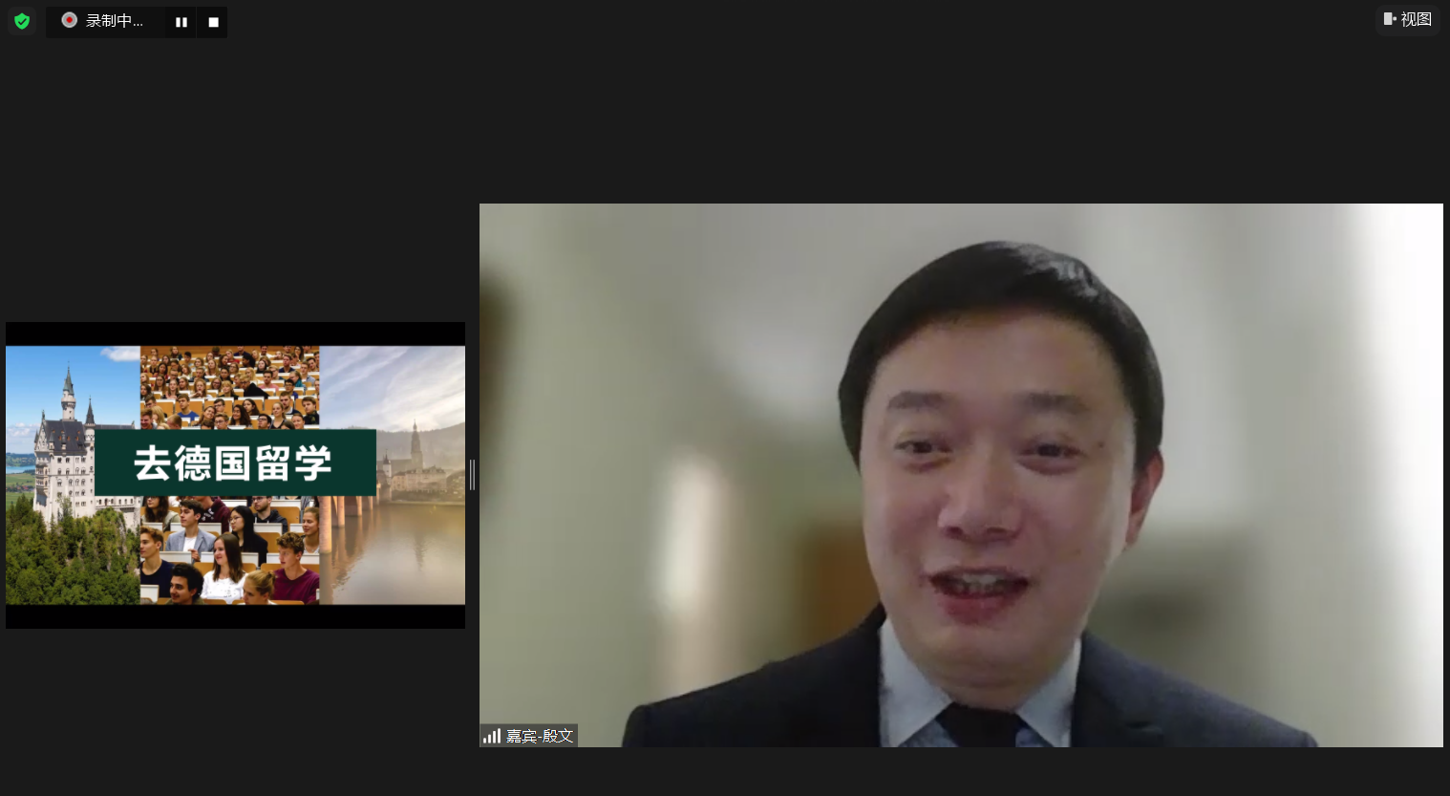Click the green encryption shield icon
The height and width of the screenshot is (796, 1450).
(22, 21)
